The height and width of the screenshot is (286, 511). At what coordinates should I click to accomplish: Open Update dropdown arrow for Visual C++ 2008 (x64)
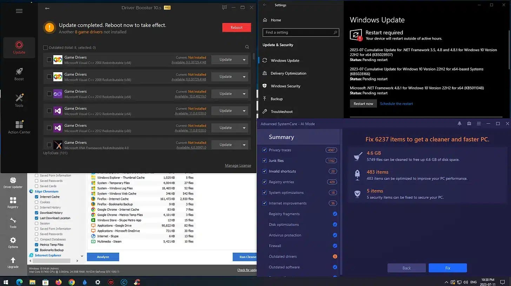coord(244,60)
